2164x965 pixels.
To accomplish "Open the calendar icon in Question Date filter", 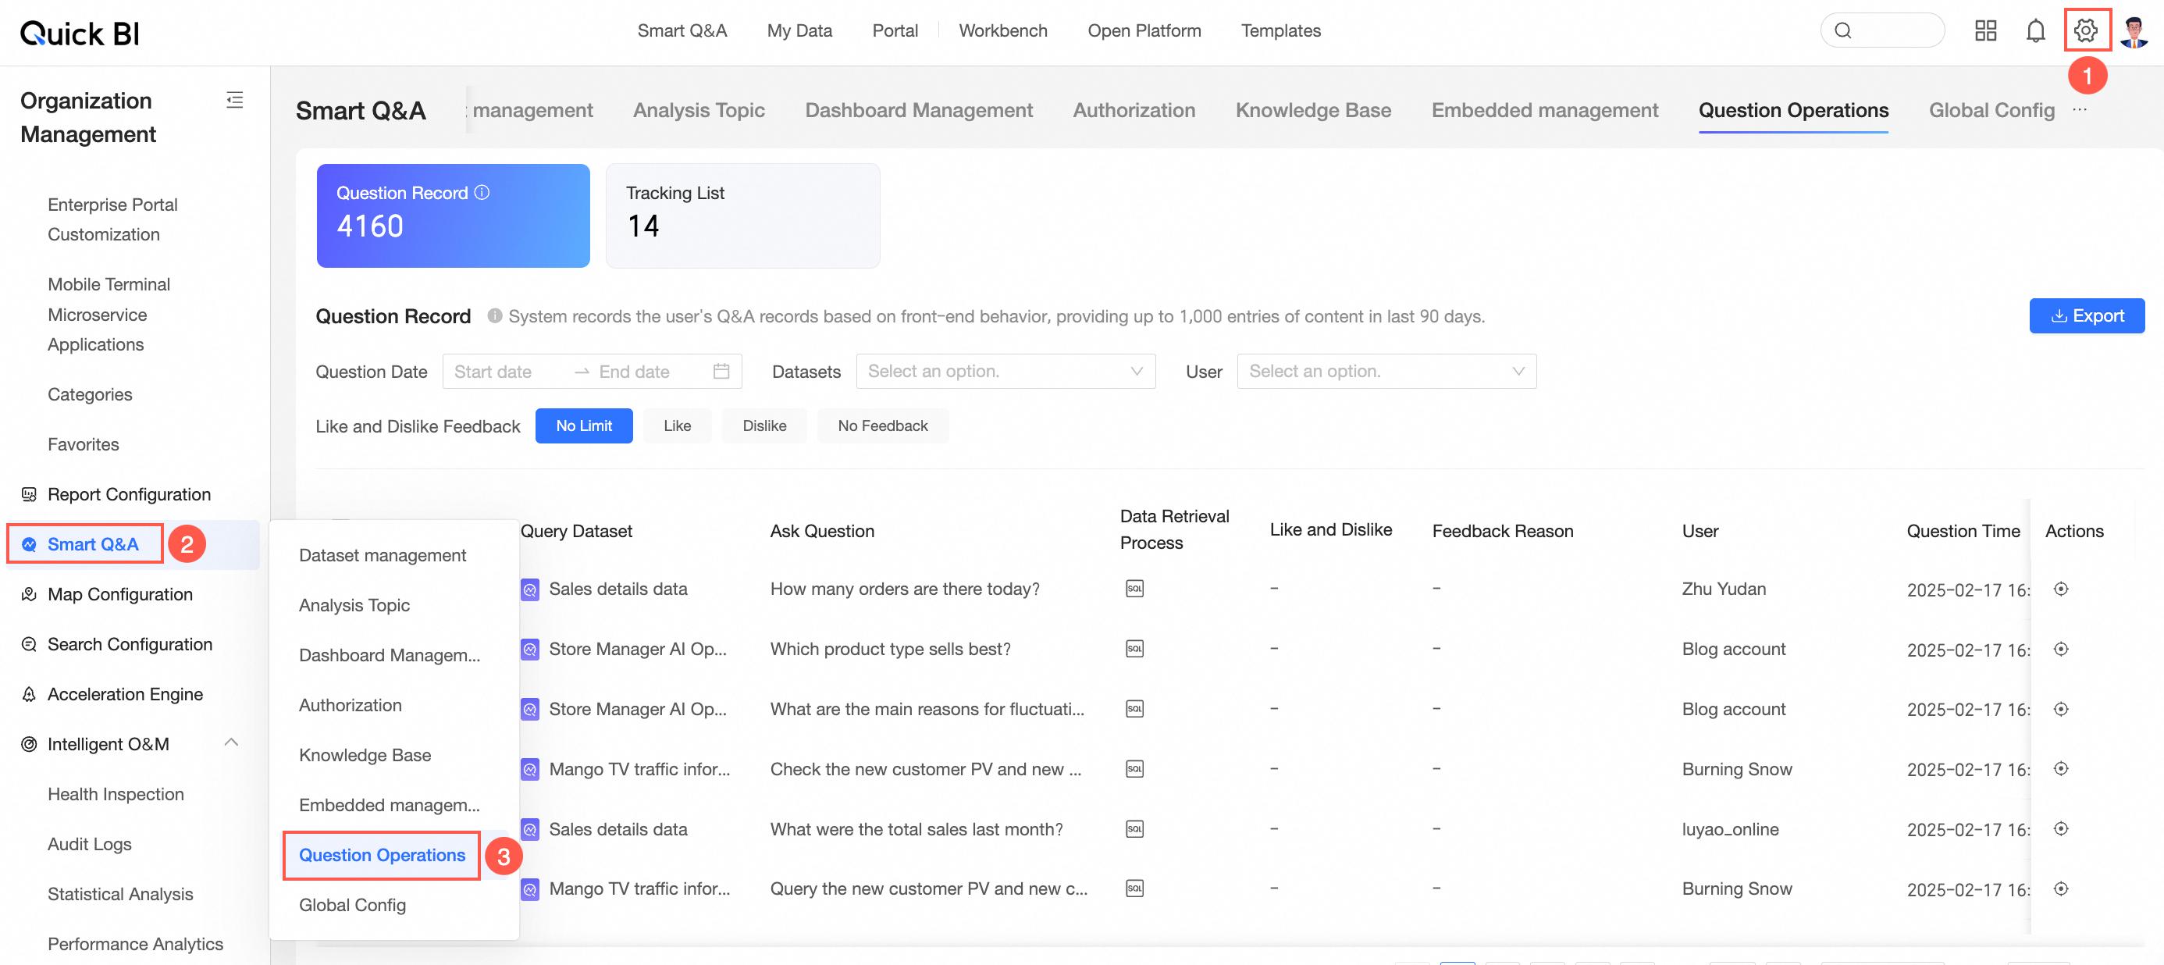I will click(x=721, y=370).
